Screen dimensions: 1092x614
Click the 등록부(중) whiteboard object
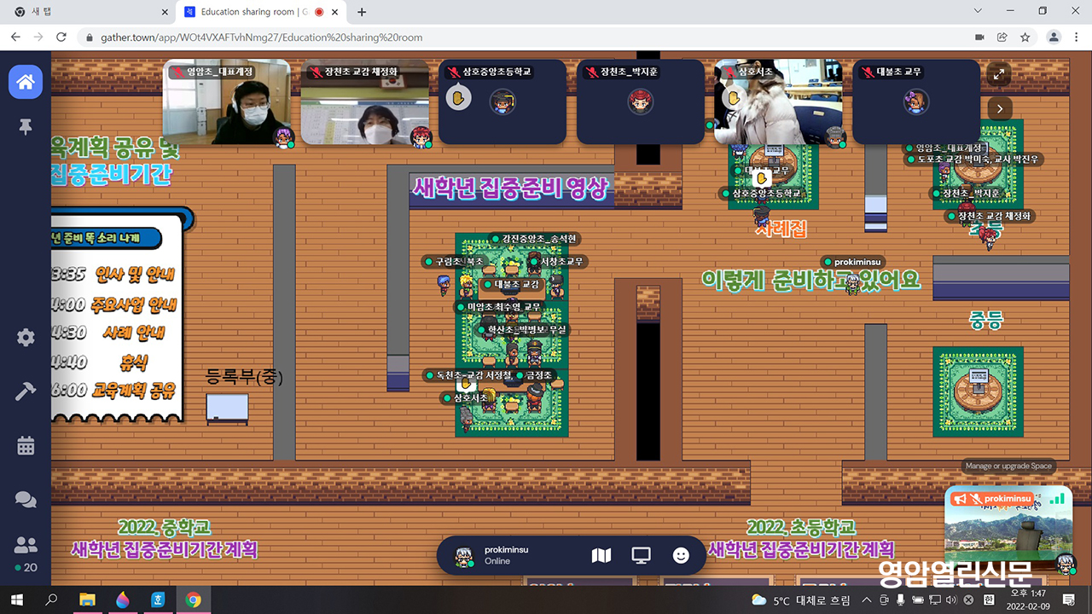227,408
